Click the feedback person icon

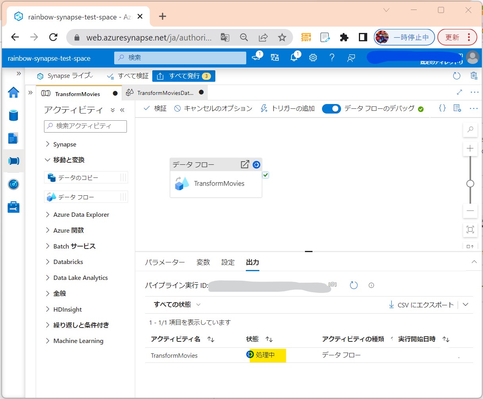351,58
